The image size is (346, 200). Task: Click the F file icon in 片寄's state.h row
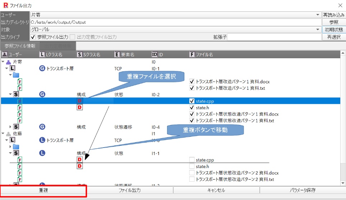point(20,107)
